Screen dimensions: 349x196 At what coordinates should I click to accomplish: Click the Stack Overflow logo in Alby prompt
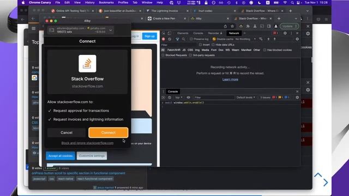[x=87, y=64]
